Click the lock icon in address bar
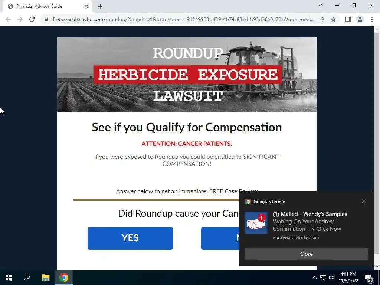The width and height of the screenshot is (380, 285). click(47, 19)
